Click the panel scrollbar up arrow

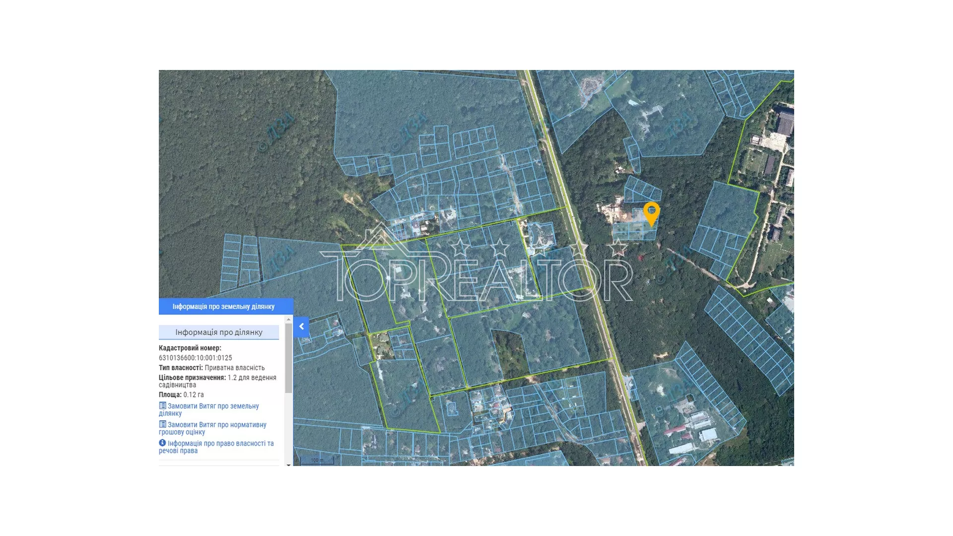coord(288,320)
